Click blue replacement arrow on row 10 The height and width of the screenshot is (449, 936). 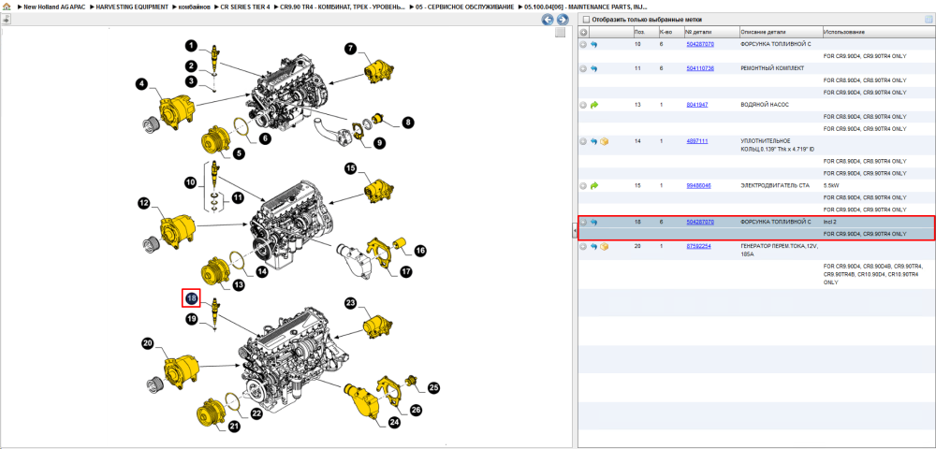click(594, 45)
